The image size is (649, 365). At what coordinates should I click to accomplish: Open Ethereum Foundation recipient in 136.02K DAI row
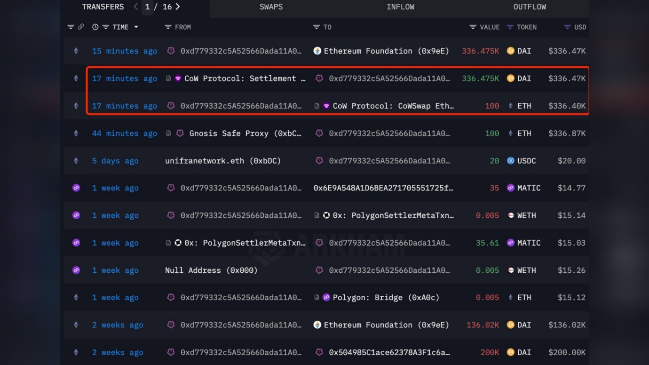click(x=386, y=325)
